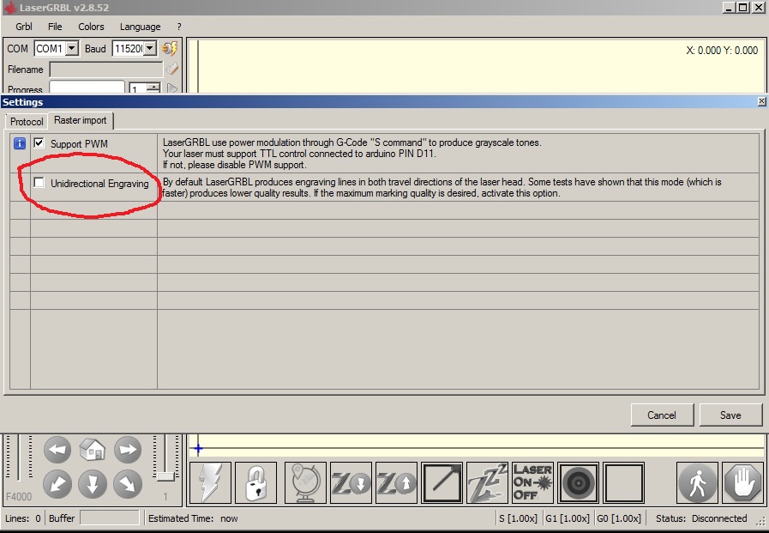Click the open file eraser icon next to Filename
The height and width of the screenshot is (533, 769).
point(171,70)
